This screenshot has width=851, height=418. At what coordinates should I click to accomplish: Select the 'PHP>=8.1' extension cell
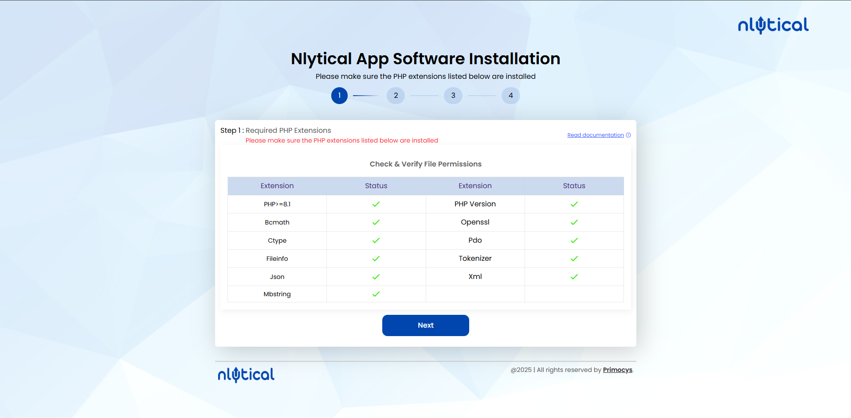click(277, 204)
